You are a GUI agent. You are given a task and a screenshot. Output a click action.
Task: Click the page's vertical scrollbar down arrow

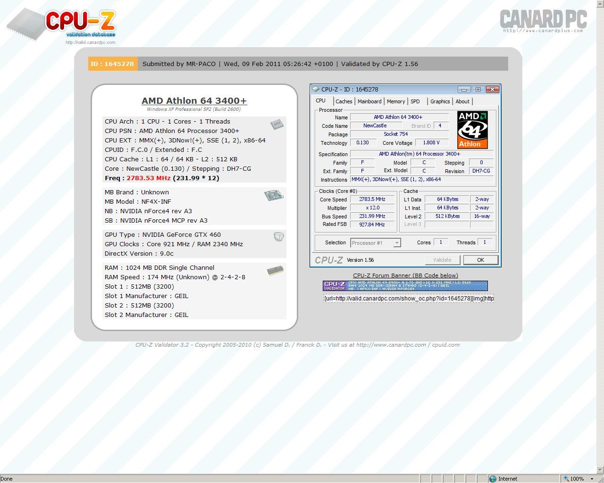click(600, 470)
